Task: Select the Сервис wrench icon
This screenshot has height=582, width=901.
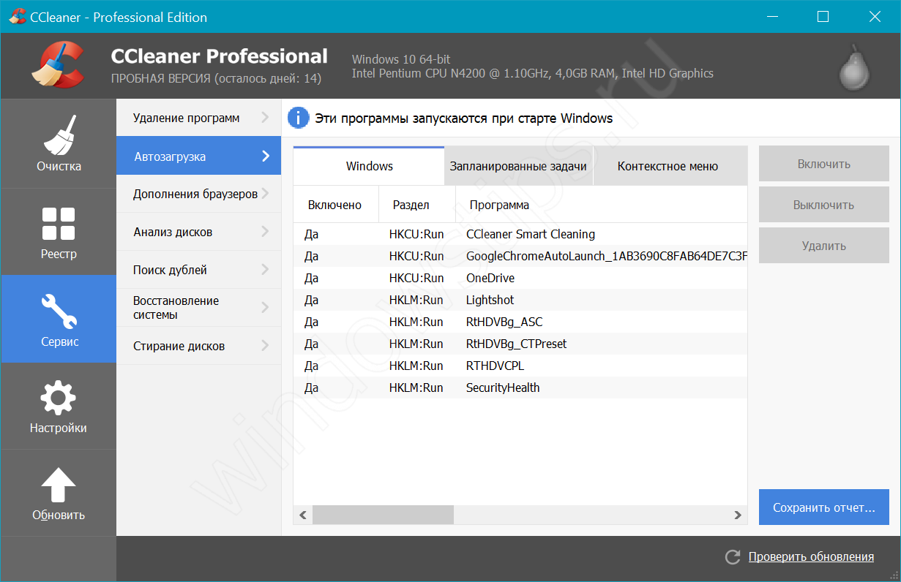Action: (59, 310)
